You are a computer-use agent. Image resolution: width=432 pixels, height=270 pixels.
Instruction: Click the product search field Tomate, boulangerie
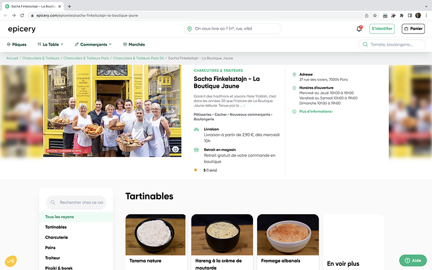pos(392,44)
